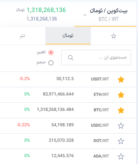Switch to the تتر tab
This screenshot has width=138, height=164.
(x=22, y=36)
